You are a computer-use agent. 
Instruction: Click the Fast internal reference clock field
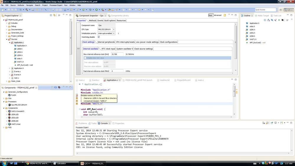[117, 71]
